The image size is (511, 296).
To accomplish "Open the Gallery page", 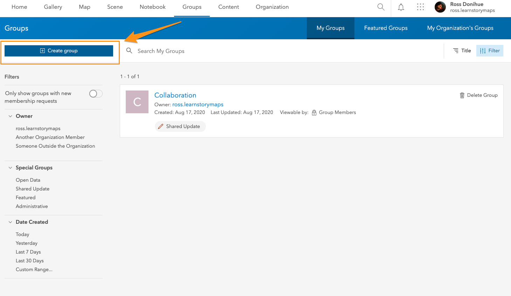I will click(53, 7).
